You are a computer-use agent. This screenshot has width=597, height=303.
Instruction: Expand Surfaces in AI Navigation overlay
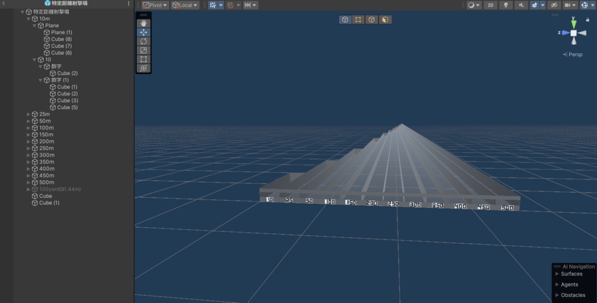tap(557, 274)
